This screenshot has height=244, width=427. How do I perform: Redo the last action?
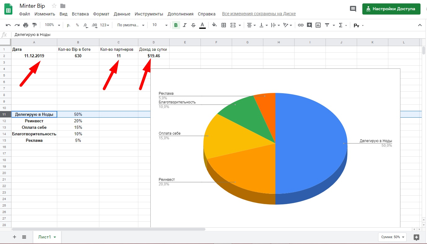[17, 25]
